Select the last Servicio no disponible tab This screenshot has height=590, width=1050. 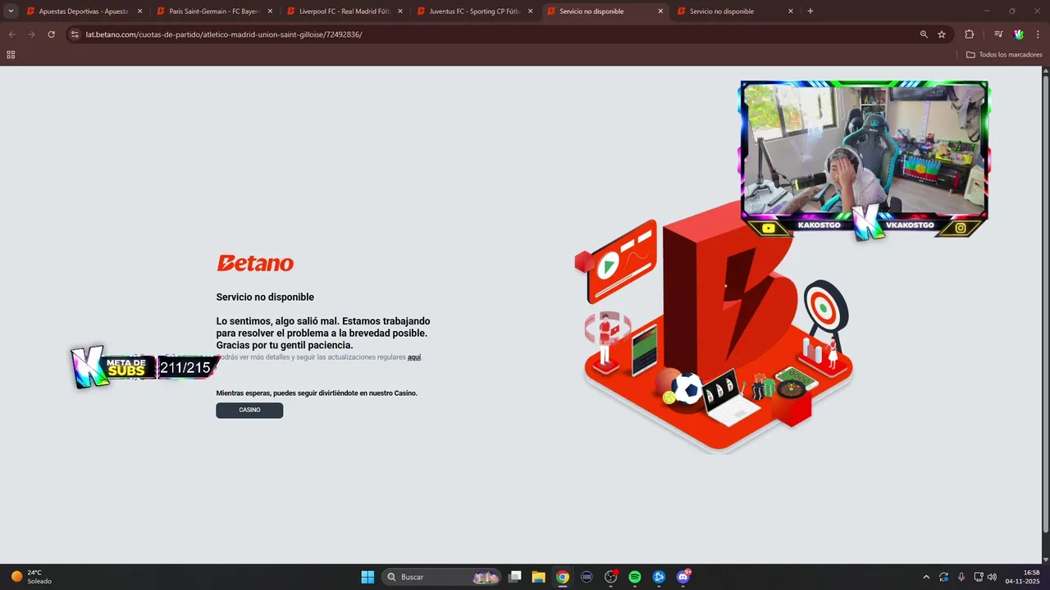[x=736, y=11]
